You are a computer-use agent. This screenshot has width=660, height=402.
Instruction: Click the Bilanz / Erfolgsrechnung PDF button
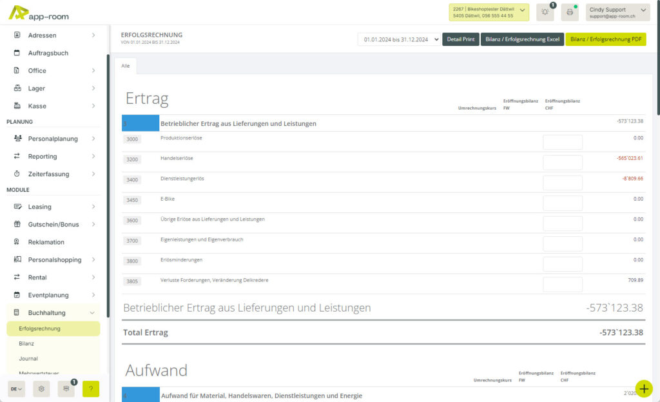(x=606, y=39)
